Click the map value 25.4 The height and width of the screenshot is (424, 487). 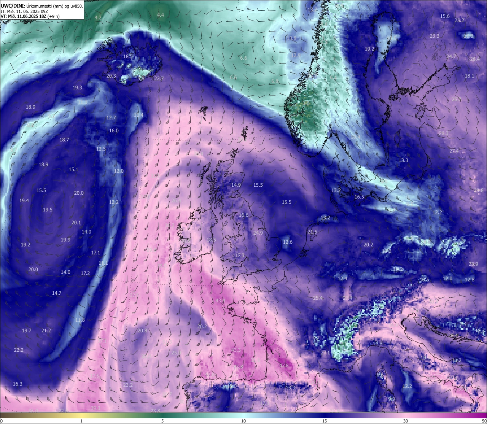[318, 298]
